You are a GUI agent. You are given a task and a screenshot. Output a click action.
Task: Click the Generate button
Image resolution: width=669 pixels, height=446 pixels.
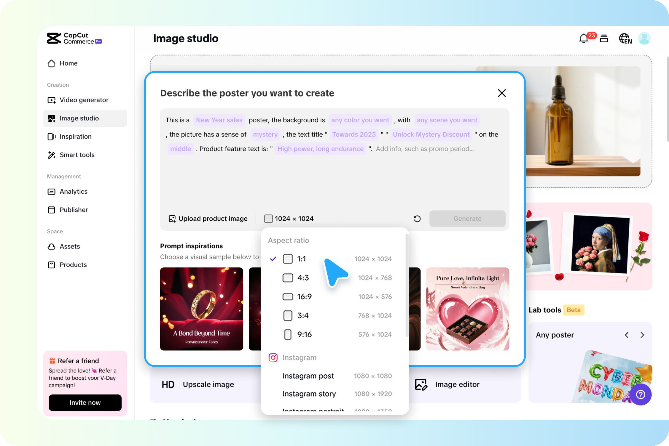click(467, 219)
